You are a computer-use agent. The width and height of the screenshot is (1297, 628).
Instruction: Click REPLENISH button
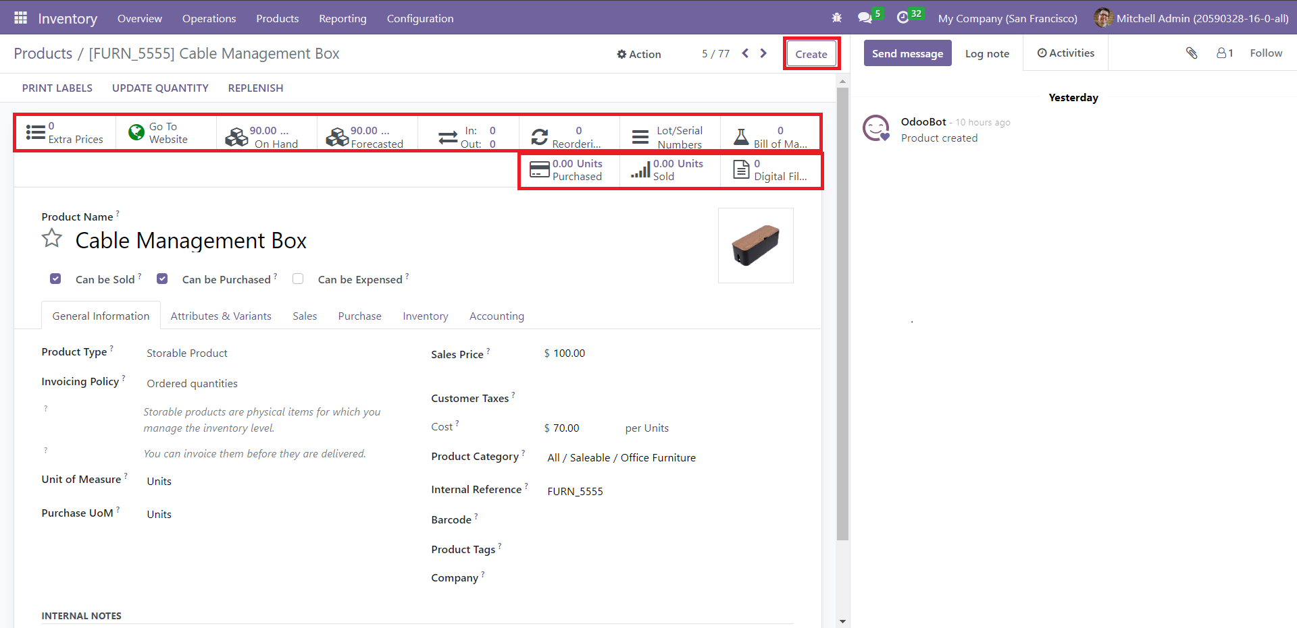[x=255, y=88]
